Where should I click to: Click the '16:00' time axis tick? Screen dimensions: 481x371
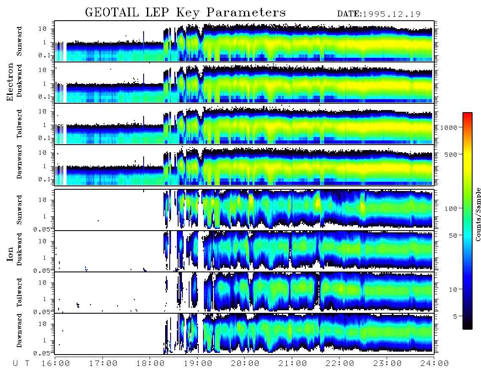pyautogui.click(x=56, y=363)
